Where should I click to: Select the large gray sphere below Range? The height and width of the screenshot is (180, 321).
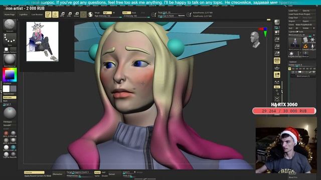10,112
